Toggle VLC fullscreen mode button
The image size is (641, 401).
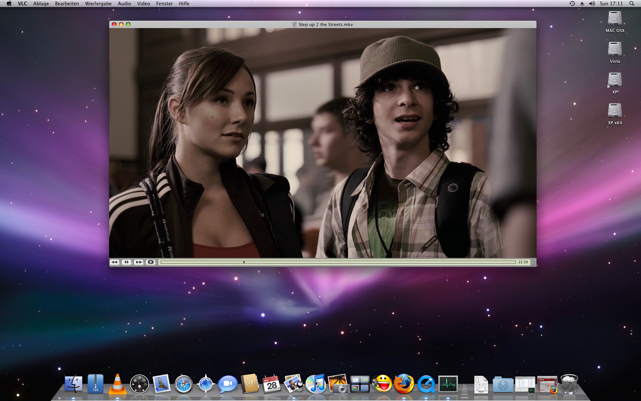[151, 262]
